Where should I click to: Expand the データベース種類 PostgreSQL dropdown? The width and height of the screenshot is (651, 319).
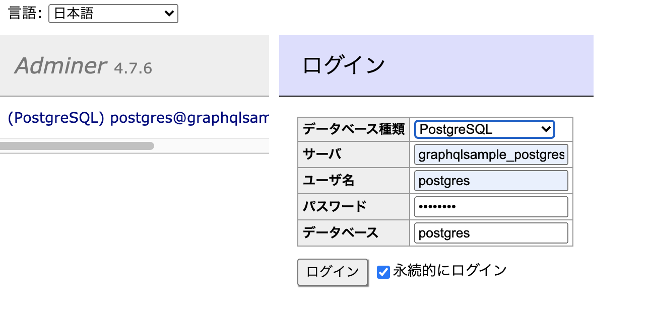[484, 129]
